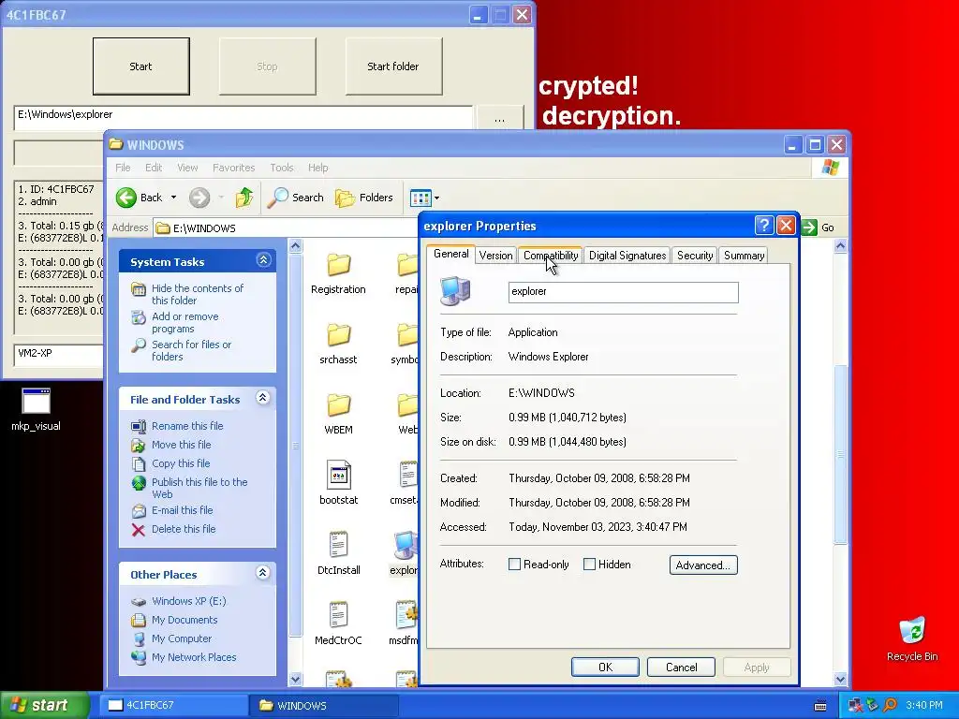Toggle the Folders pane button

tap(364, 198)
